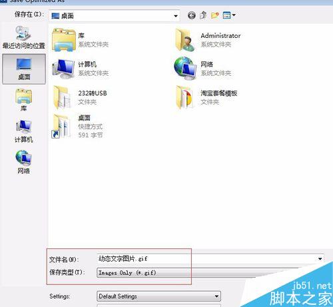Select the 网络 system folder icon in the list
The image size is (333, 307).
coord(185,69)
